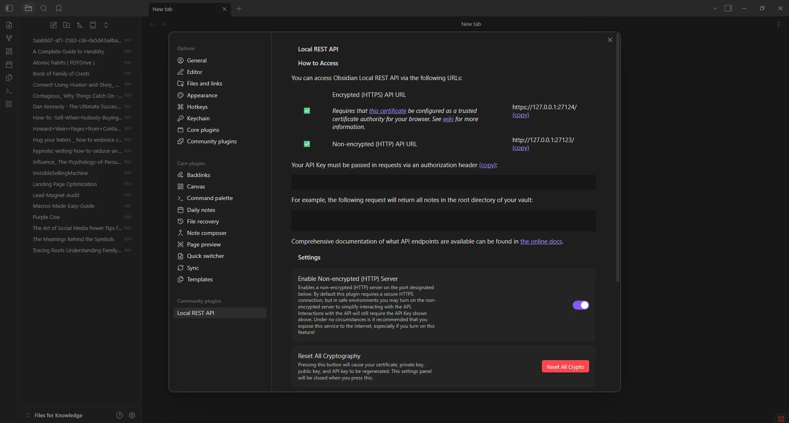Open the tab list dropdown chevron
The width and height of the screenshot is (789, 423).
(715, 8)
